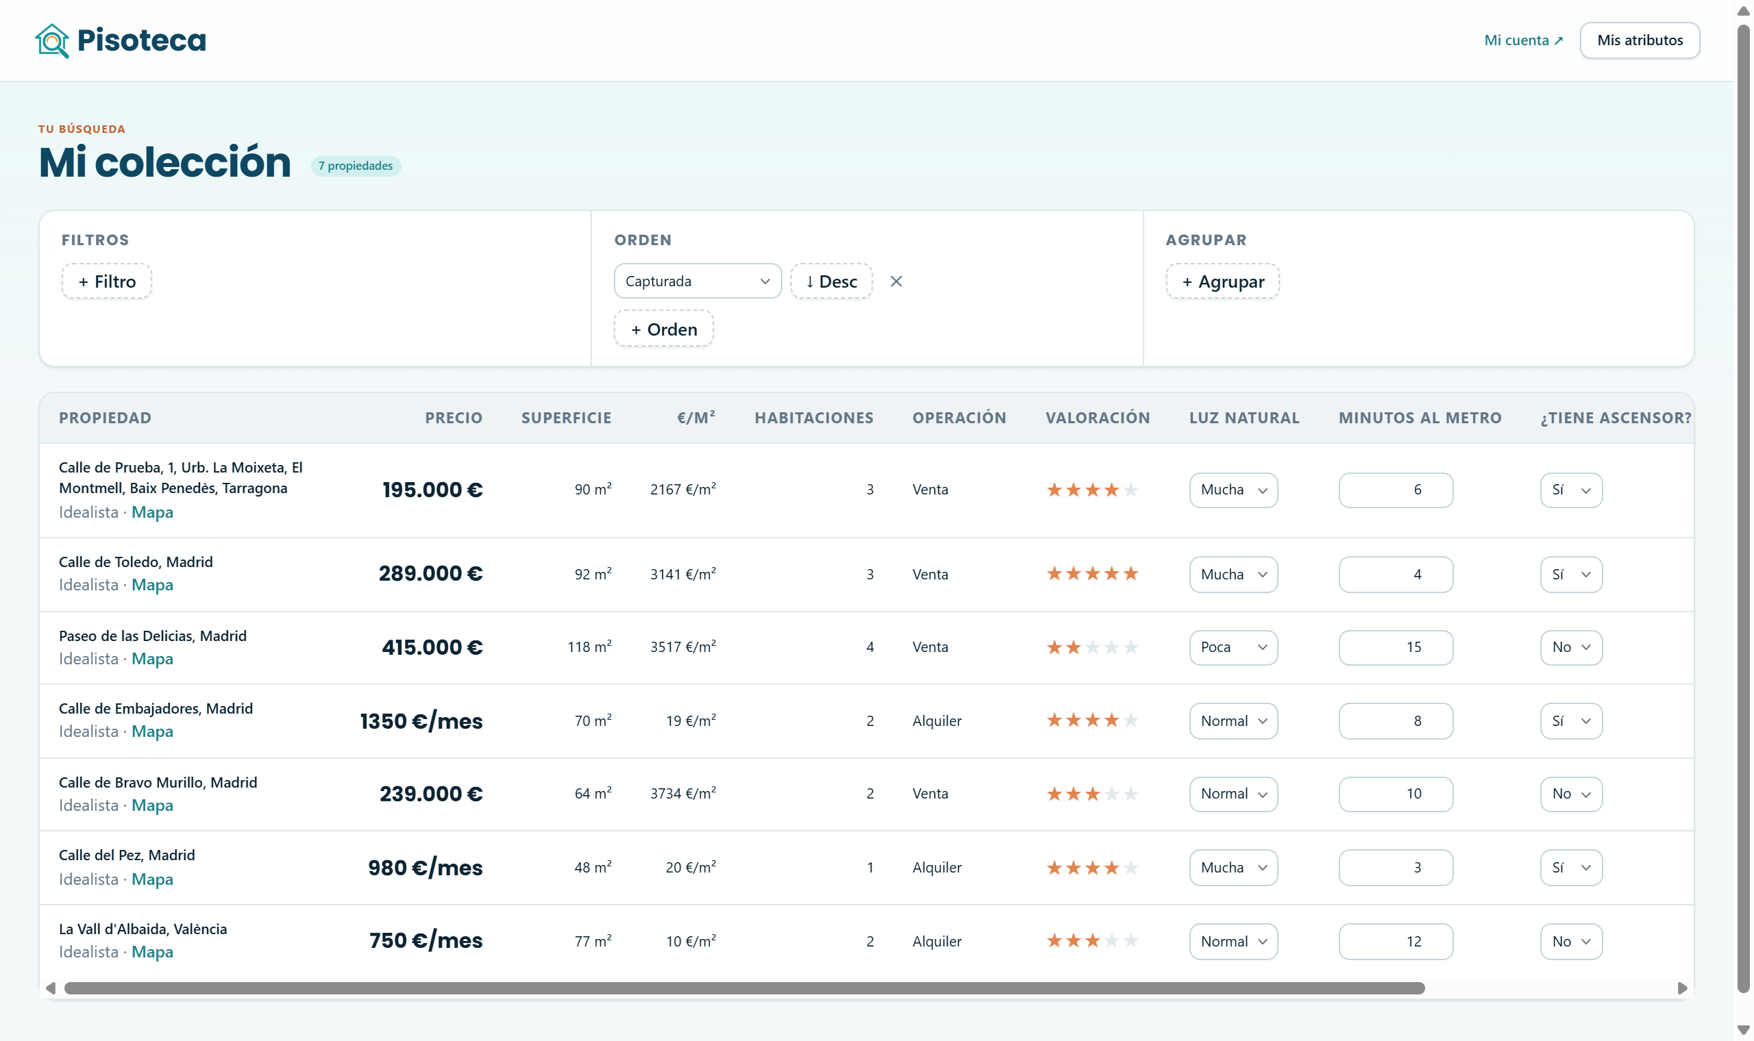1754x1041 pixels.
Task: Open Mapa link for Calle de Prueba
Action: click(x=152, y=512)
